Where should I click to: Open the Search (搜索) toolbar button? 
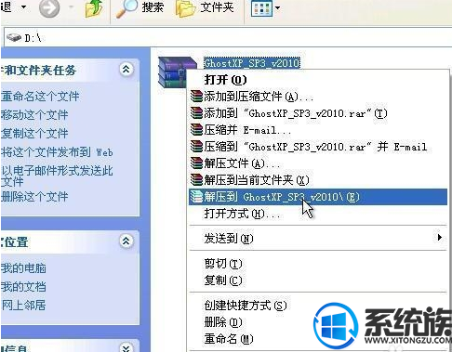pos(140,8)
